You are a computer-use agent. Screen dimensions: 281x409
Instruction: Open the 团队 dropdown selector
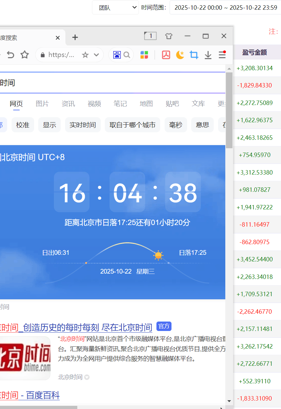[115, 8]
